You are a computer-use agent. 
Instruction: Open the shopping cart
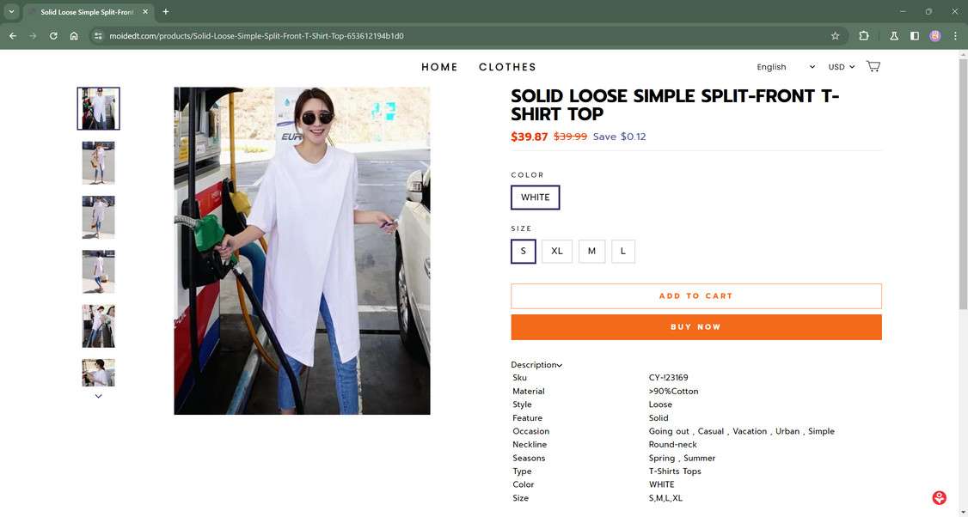point(873,66)
